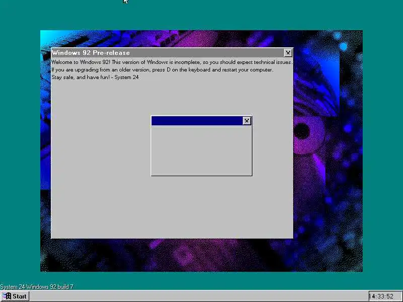The width and height of the screenshot is (403, 302).
Task: Close the Windows 92 Pre-release window
Action: (288, 53)
